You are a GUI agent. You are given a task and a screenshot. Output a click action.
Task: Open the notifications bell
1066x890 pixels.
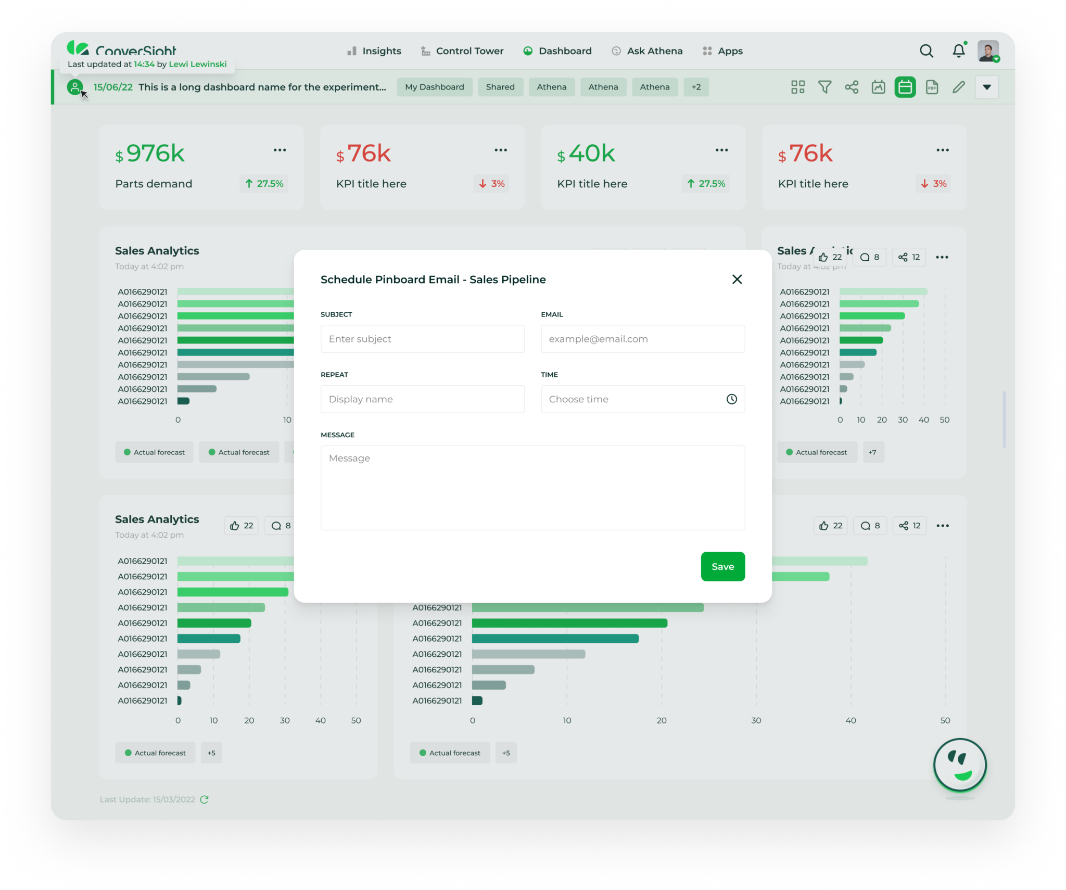click(x=958, y=51)
